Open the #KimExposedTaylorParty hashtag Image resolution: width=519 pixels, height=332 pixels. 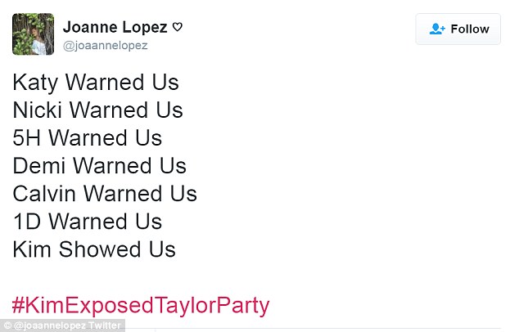point(140,306)
